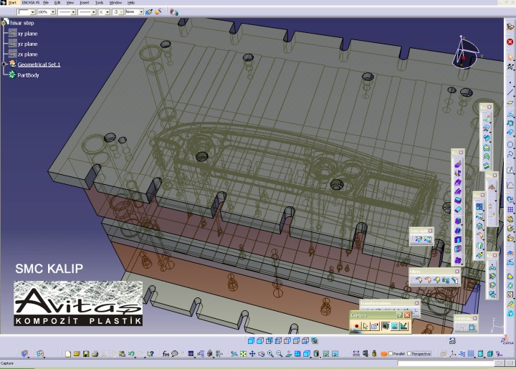Viewport: 516px width, 369px height.
Task: Click the New document icon in bottom toolbar
Action: point(68,354)
